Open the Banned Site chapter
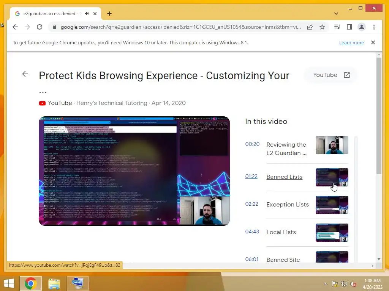 coord(283,260)
